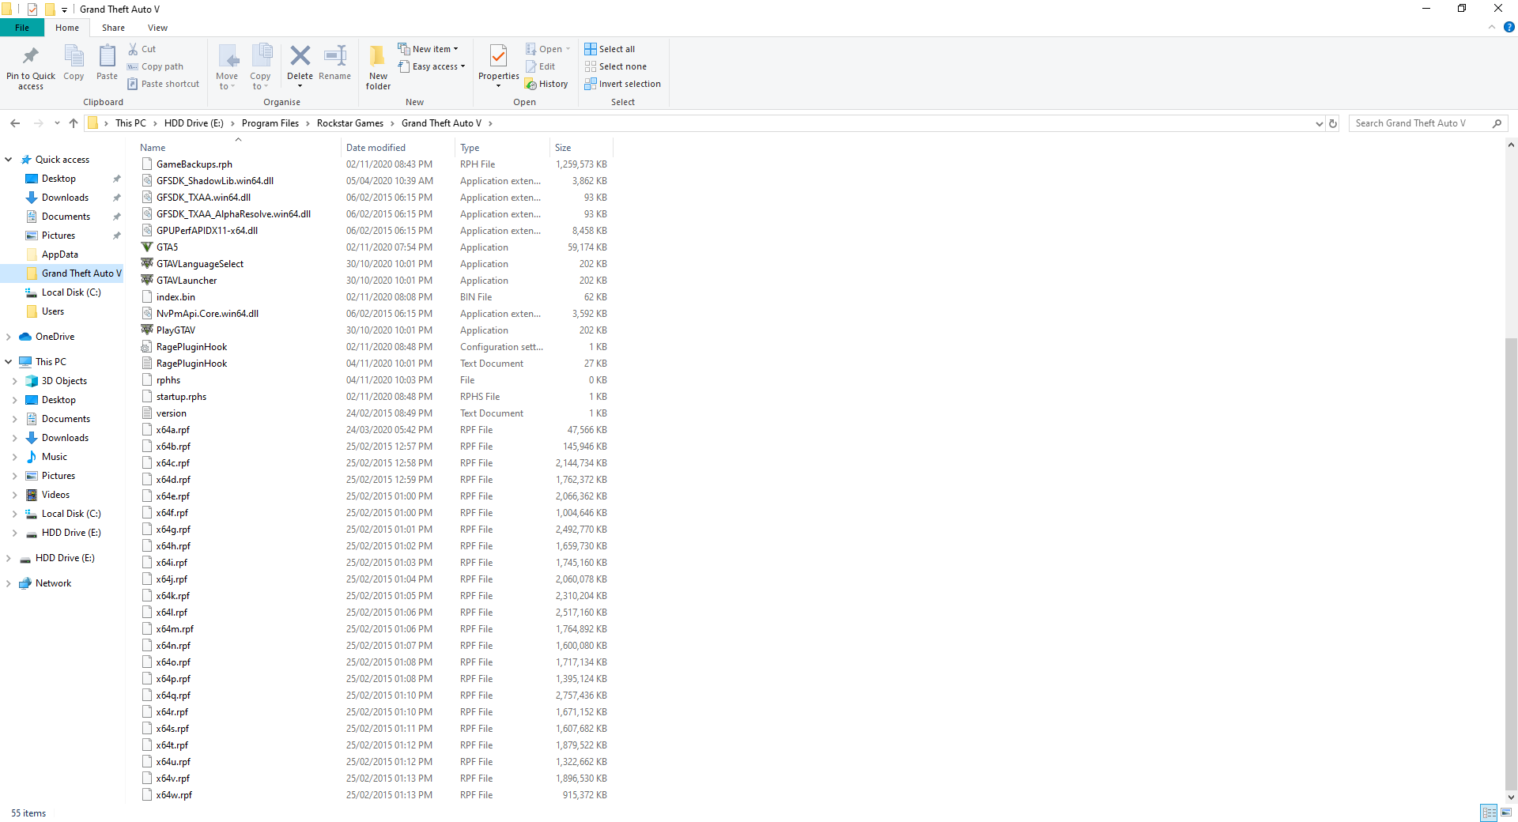Screen dimensions: 1518x822
Task: Sort files by Name column
Action: coord(239,148)
